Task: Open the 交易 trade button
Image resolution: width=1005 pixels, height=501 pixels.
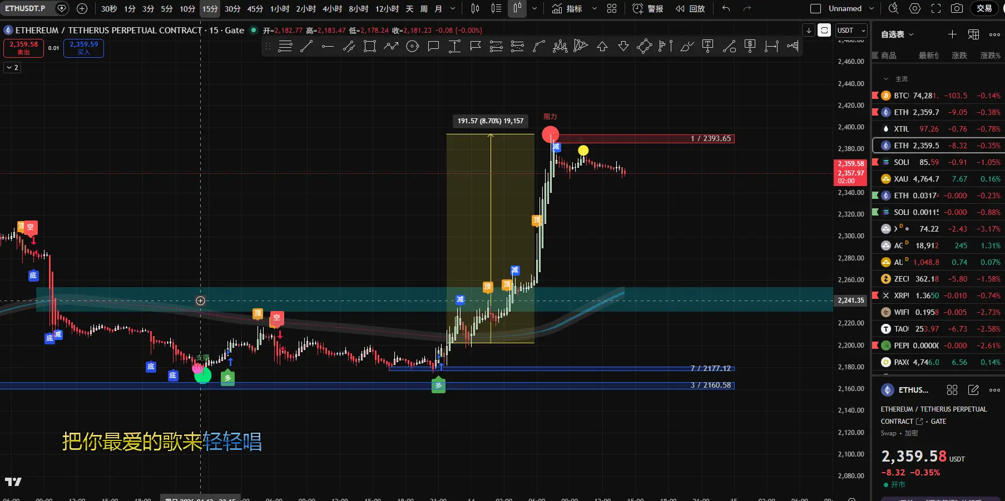Action: pos(984,8)
